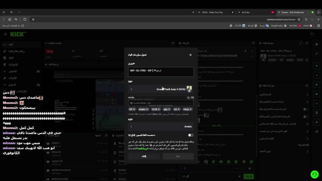Open the Stream URL and key sidebar item
Screen dimensions: 322x181
pos(21,51)
